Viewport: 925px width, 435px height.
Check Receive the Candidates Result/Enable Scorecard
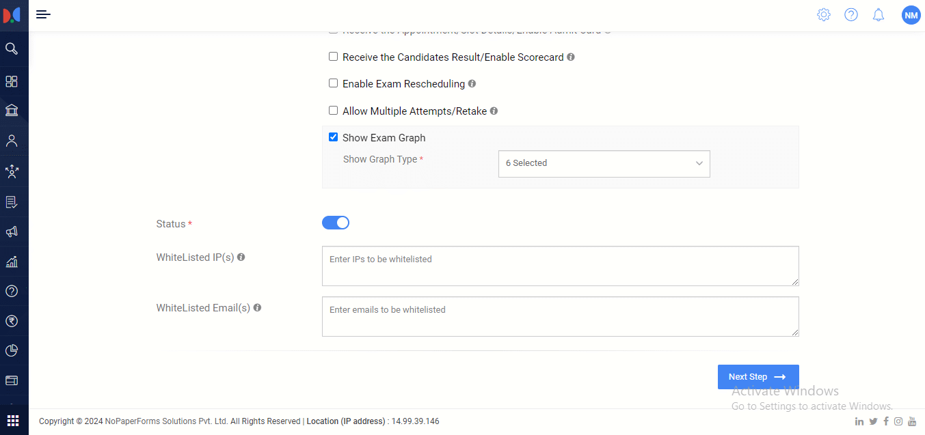(334, 57)
